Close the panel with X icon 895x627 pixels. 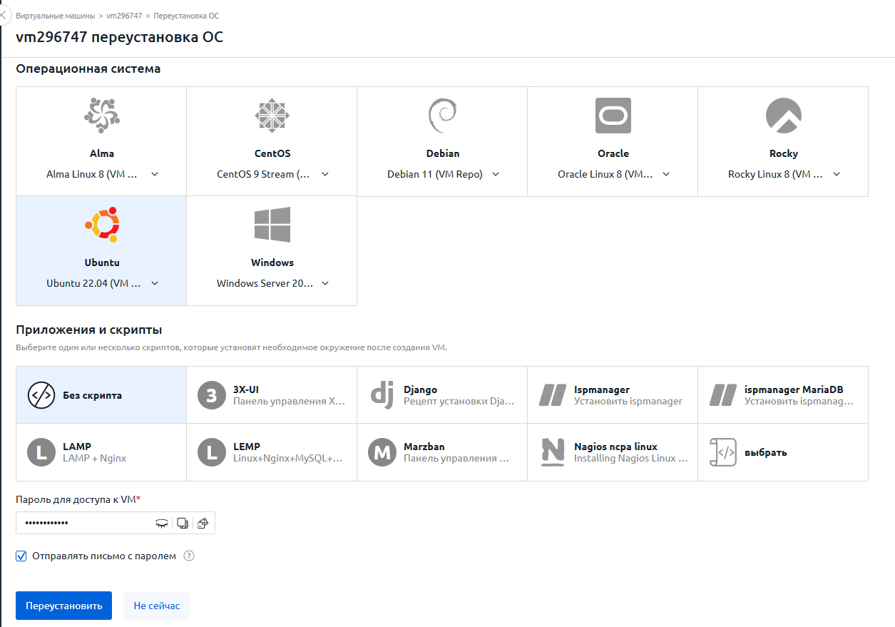click(x=3, y=14)
